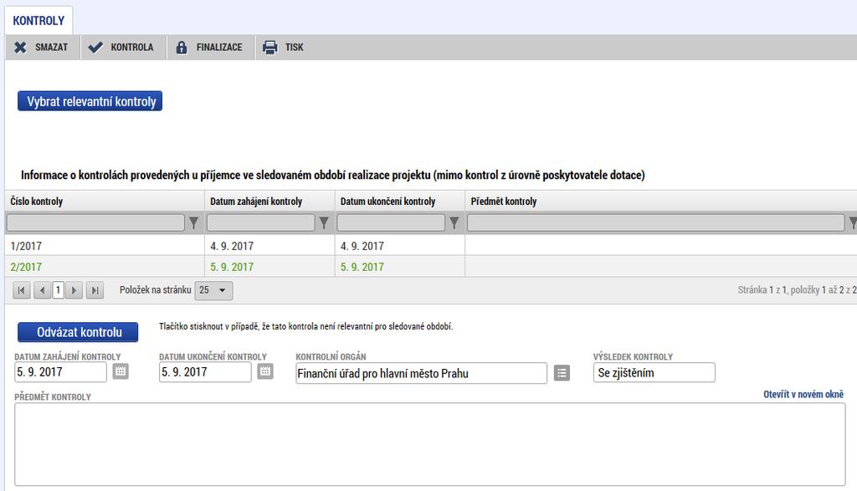Select table row 1/2017
Image resolution: width=857 pixels, height=491 pixels.
(431, 246)
